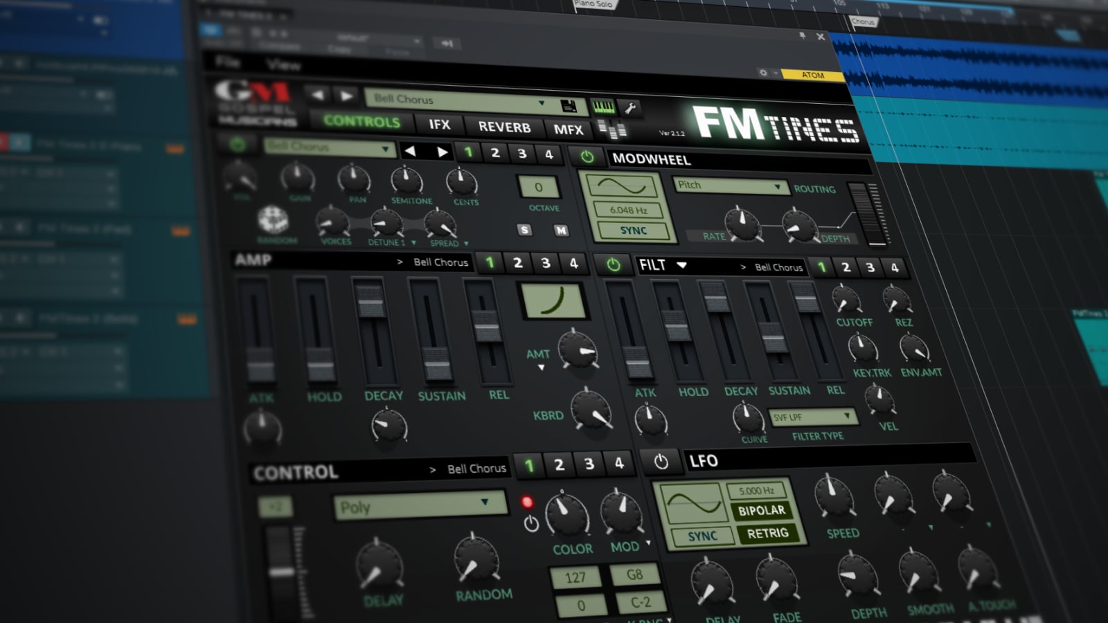This screenshot has height=623, width=1108.
Task: Toggle LFO RETRIG
Action: pyautogui.click(x=767, y=534)
